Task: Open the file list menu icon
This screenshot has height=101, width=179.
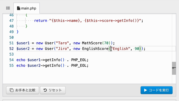Action: coord(8,8)
